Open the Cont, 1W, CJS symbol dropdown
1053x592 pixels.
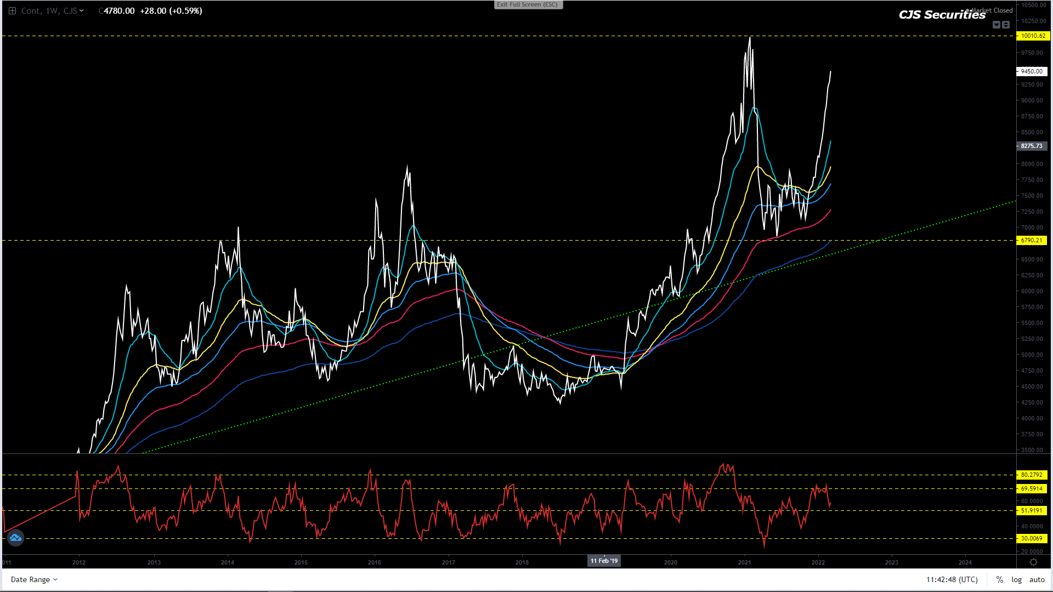(52, 11)
